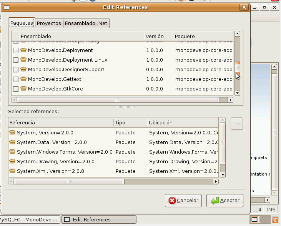The image size is (281, 226).
Task: Sort by the Versión column header
Action: [x=158, y=37]
